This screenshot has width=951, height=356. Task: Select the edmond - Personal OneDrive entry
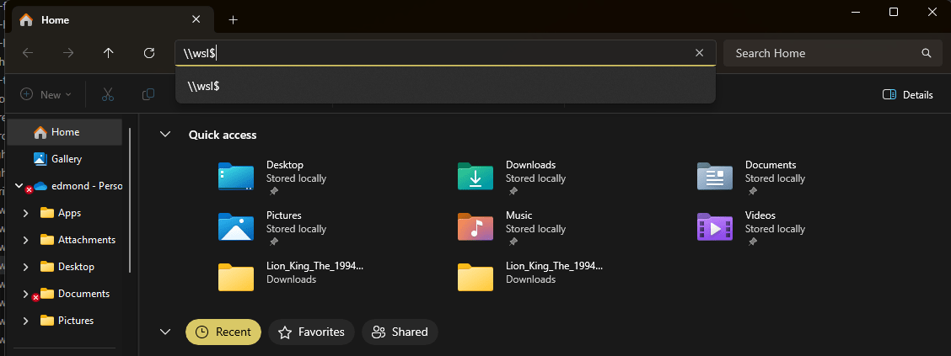78,186
